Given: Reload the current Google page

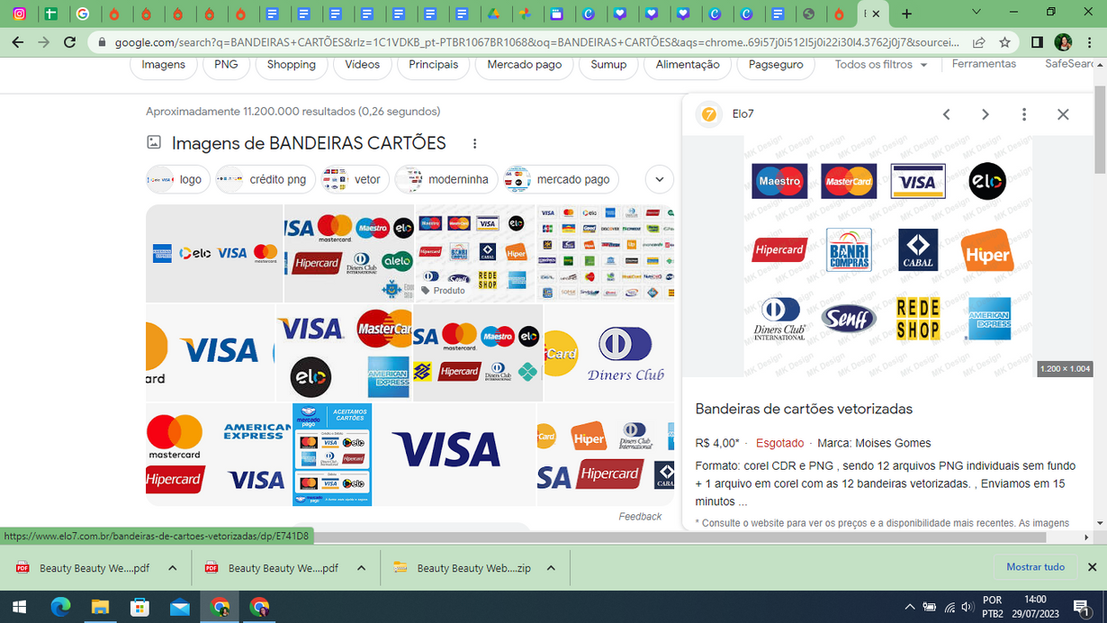Looking at the screenshot, I should point(69,42).
